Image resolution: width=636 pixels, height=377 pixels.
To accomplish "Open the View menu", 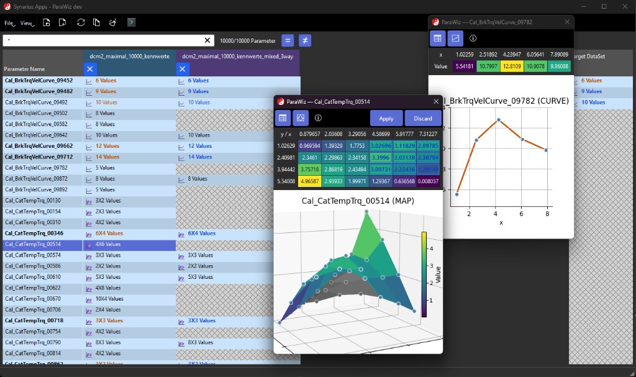I will (26, 22).
